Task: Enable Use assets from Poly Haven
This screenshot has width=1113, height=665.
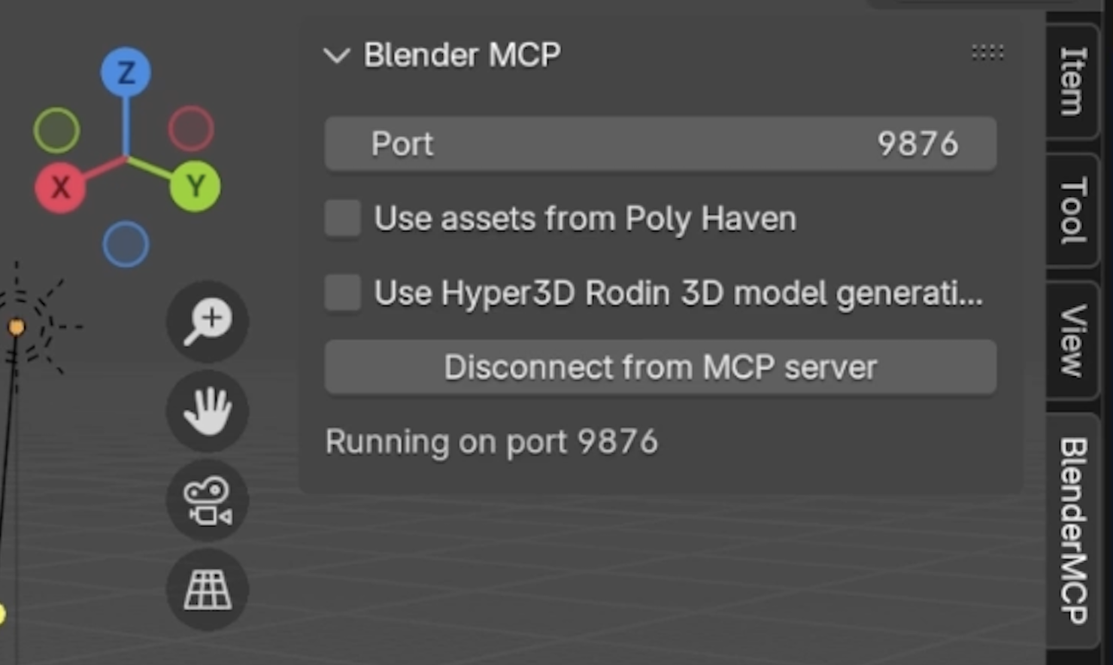Action: pyautogui.click(x=343, y=219)
